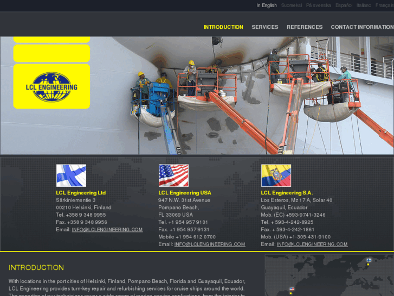Open the Introduction menu item
394x296 pixels.
point(223,27)
